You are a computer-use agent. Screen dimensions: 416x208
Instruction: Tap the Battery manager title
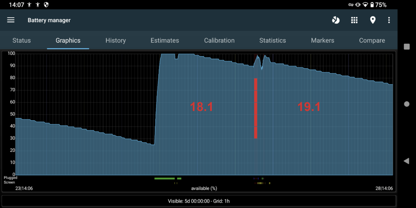click(49, 20)
